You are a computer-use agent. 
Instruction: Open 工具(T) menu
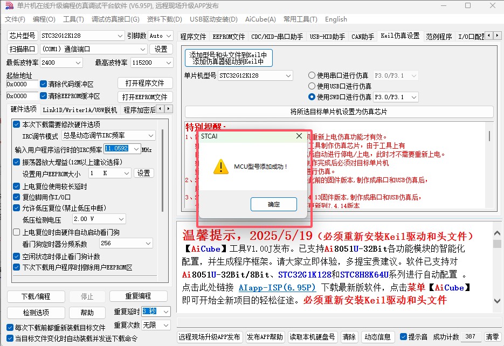[x=73, y=19]
